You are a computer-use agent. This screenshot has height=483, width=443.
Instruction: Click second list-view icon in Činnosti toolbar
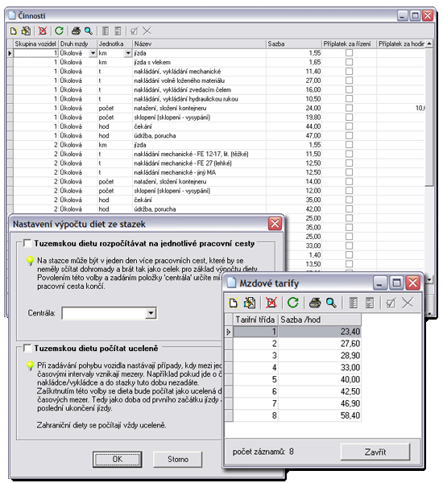(118, 31)
